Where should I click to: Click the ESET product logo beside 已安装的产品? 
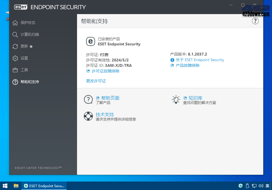[91, 41]
